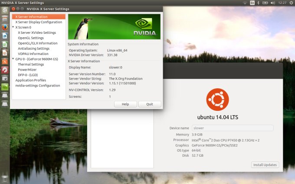This screenshot has height=184, width=295.
Task: Click server vendor version 1.15.1 (11501000)
Action: click(x=122, y=83)
